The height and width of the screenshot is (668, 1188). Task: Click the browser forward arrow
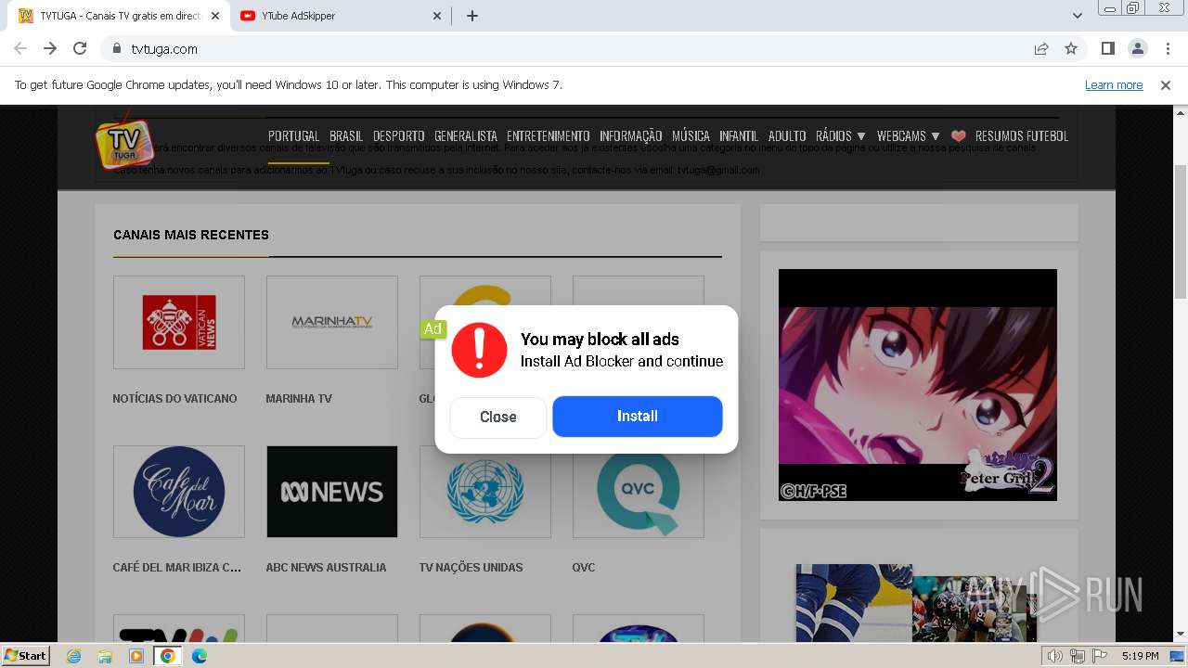tap(50, 48)
